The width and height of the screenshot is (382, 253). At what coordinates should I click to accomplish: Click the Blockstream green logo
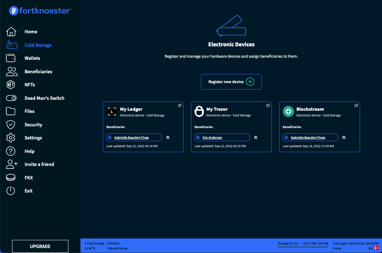(x=288, y=111)
